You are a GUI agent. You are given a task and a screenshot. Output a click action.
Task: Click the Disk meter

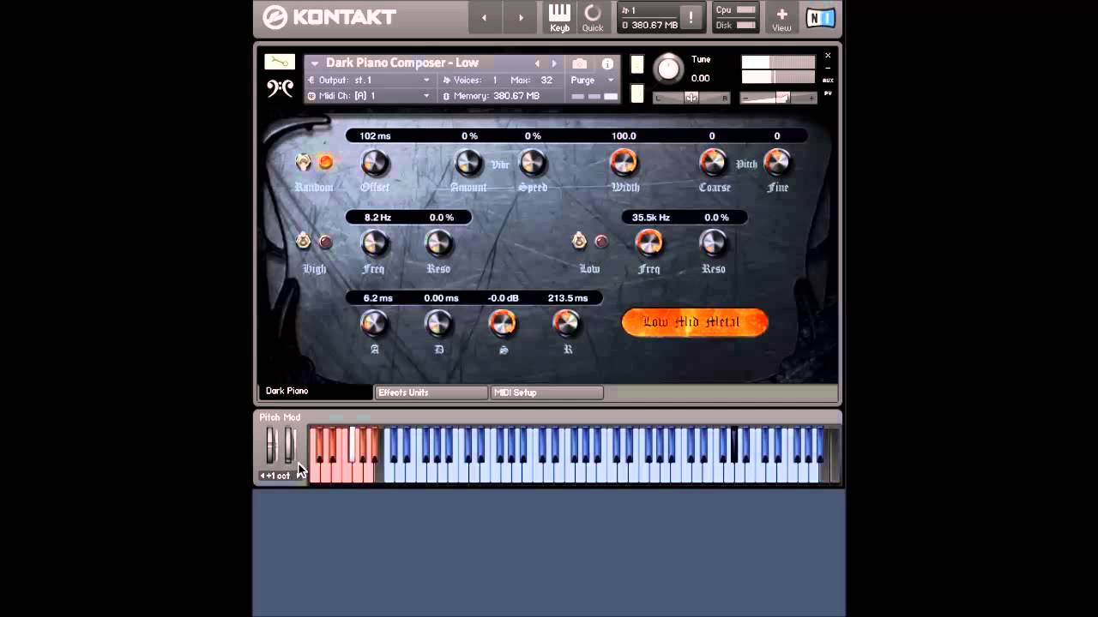736,25
